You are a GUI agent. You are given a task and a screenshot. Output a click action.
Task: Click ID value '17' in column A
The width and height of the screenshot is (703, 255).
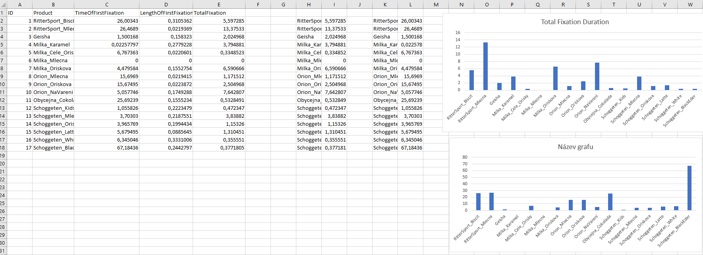click(20, 148)
